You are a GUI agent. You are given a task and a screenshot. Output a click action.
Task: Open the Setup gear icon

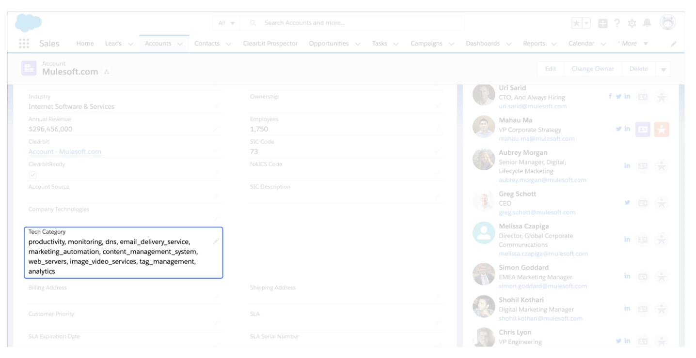[631, 23]
